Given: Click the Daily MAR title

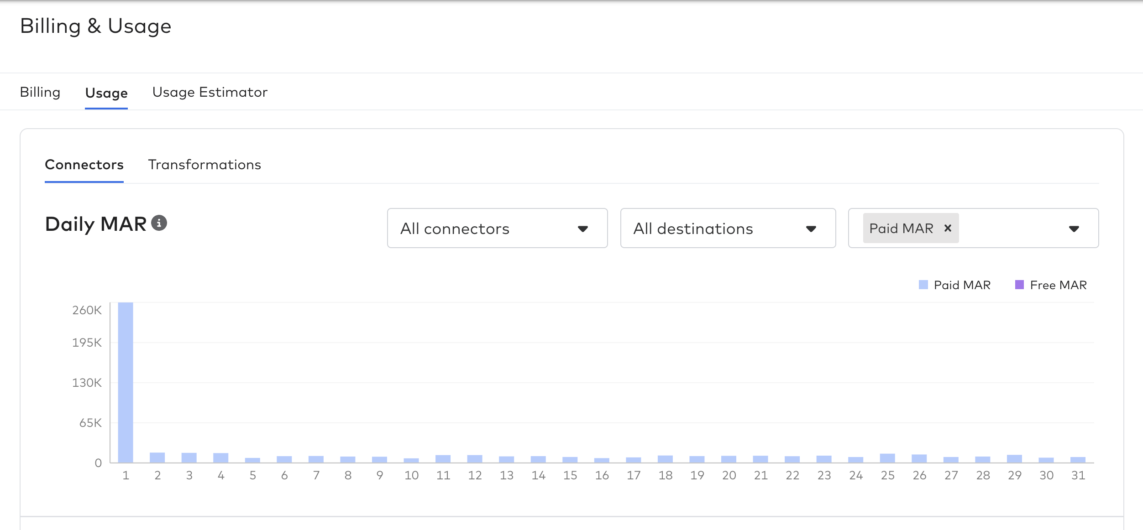Looking at the screenshot, I should 96,224.
